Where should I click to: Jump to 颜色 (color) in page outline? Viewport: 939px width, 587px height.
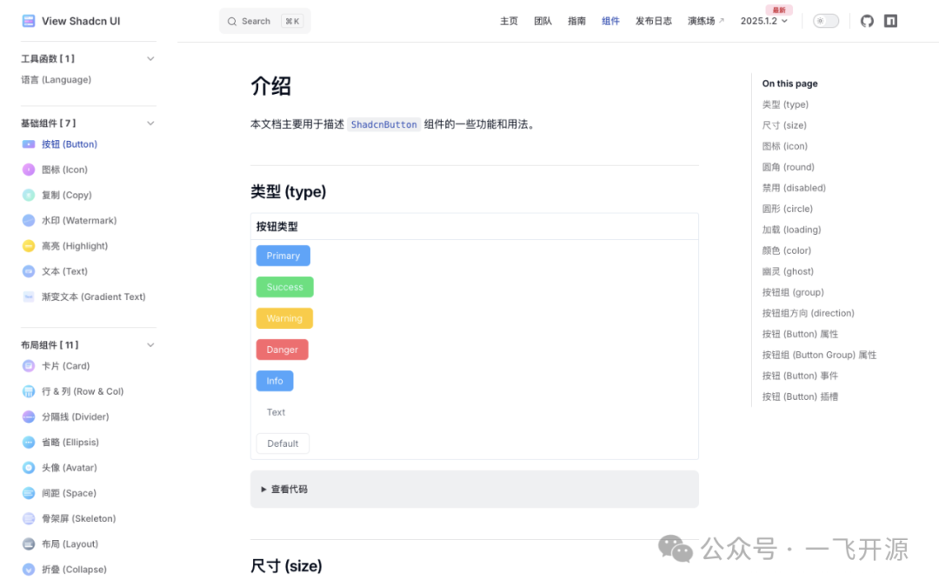point(787,251)
